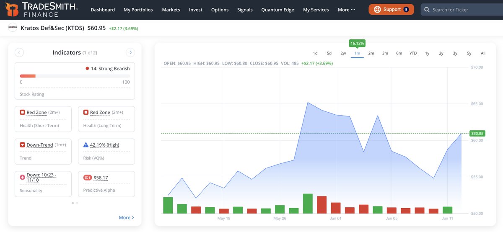Select the 1m chart range

click(357, 53)
